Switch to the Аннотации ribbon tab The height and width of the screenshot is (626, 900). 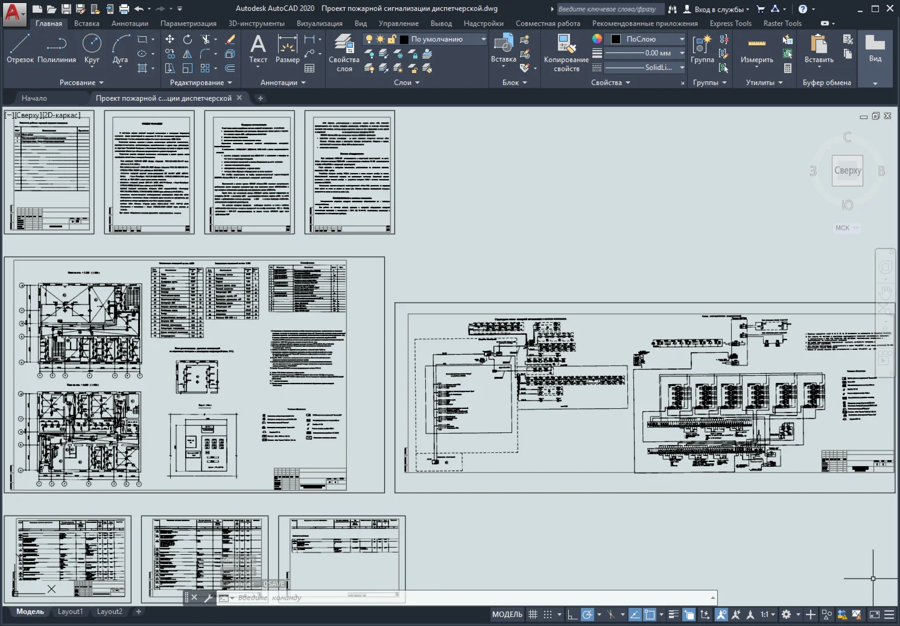coord(130,24)
